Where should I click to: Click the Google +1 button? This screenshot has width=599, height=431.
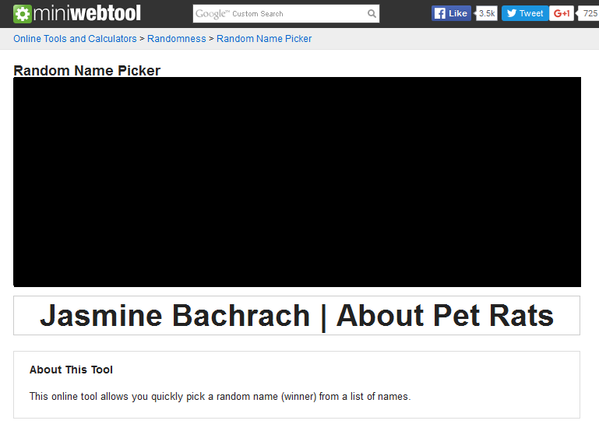(x=562, y=13)
